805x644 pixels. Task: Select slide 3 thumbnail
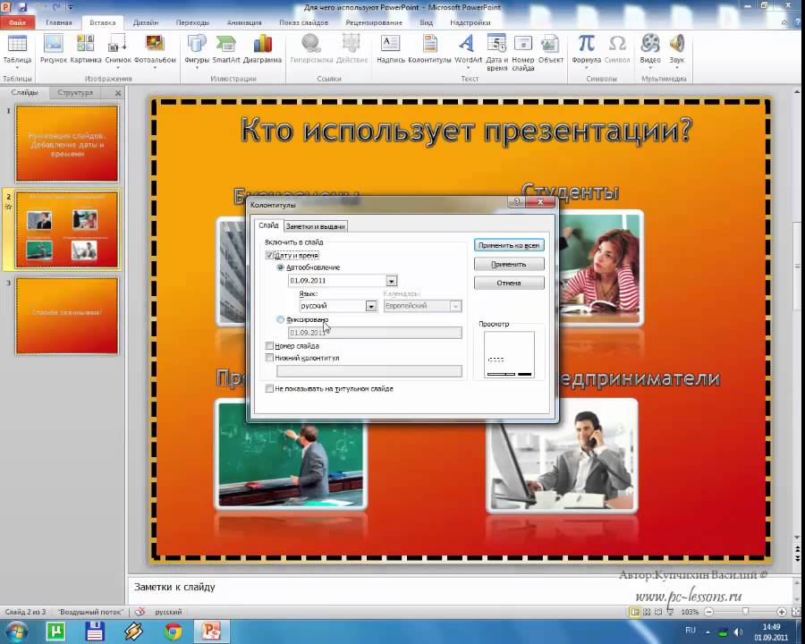pyautogui.click(x=67, y=316)
